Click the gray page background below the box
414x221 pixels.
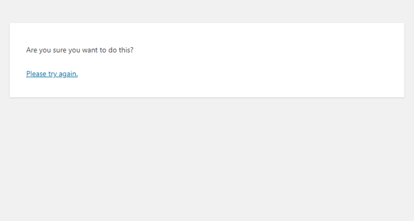207,158
